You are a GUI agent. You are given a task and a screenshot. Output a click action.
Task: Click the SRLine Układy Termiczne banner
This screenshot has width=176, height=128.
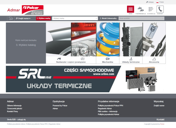pyautogui.click(x=87, y=79)
